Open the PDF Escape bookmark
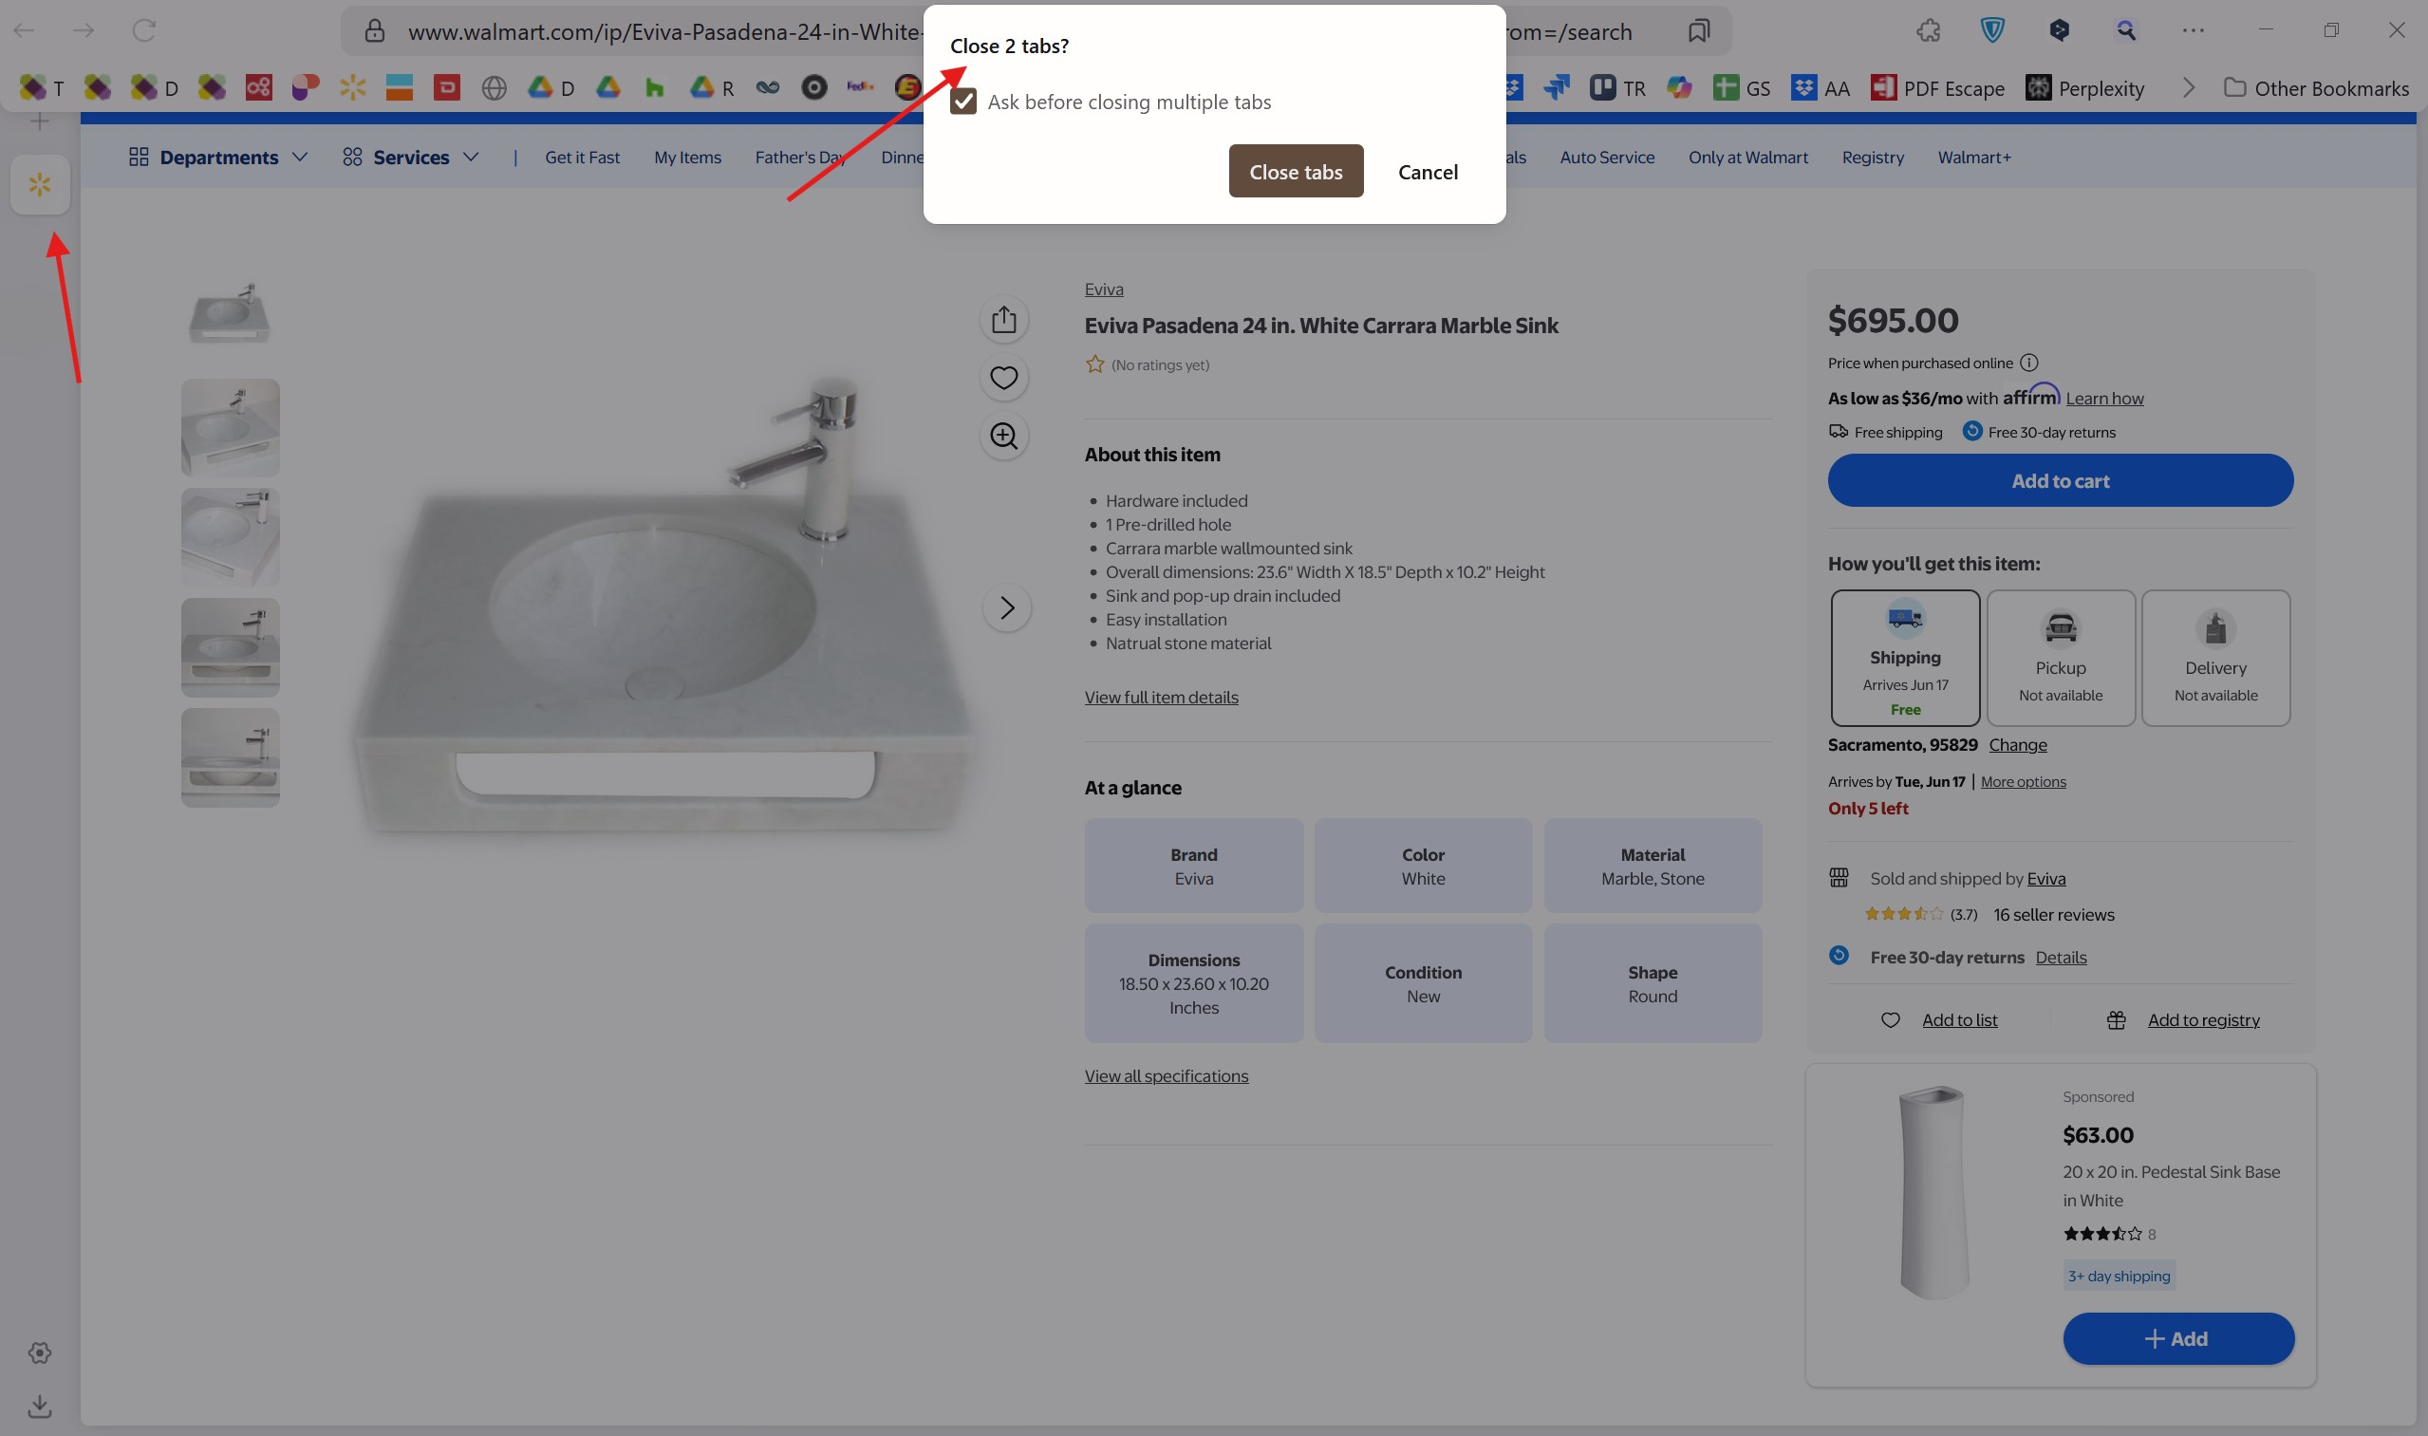The image size is (2428, 1436). (x=1937, y=88)
